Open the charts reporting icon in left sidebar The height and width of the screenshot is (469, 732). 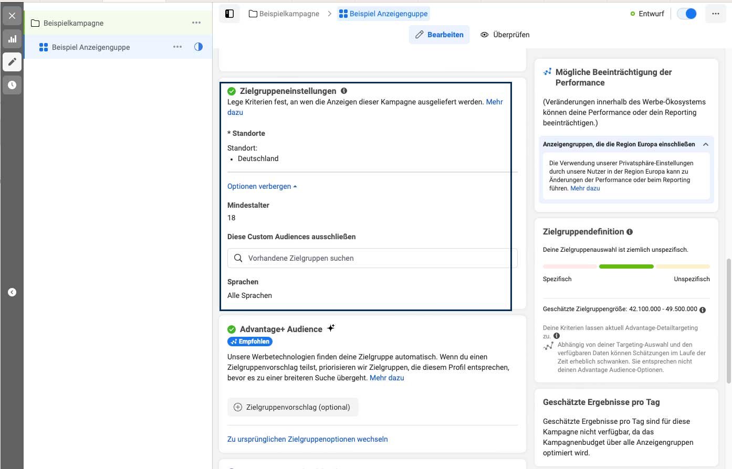coord(12,38)
